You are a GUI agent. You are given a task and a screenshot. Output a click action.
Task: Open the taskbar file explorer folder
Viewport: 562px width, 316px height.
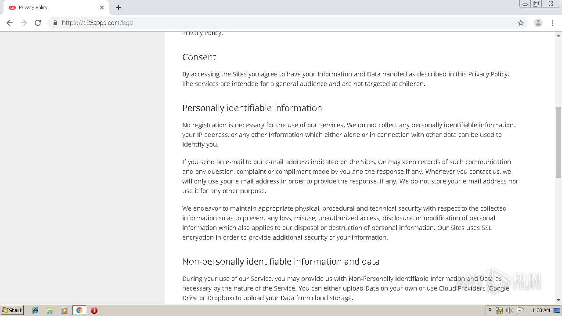50,310
